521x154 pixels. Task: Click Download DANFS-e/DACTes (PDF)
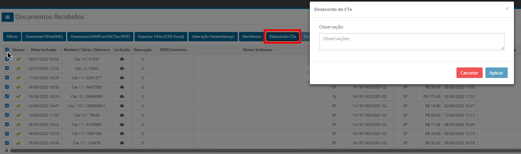click(x=100, y=37)
